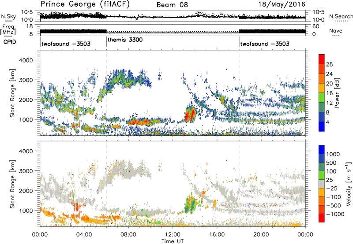Click the green echo patch in velocity panel
Screen dimensions: 353x244
point(191,204)
